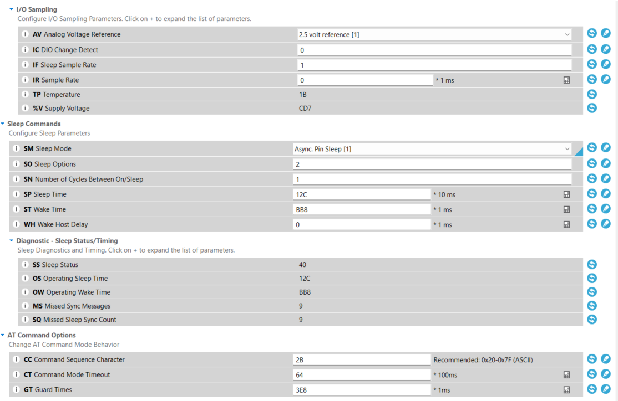Show info for SS Sleep Status

click(x=24, y=265)
